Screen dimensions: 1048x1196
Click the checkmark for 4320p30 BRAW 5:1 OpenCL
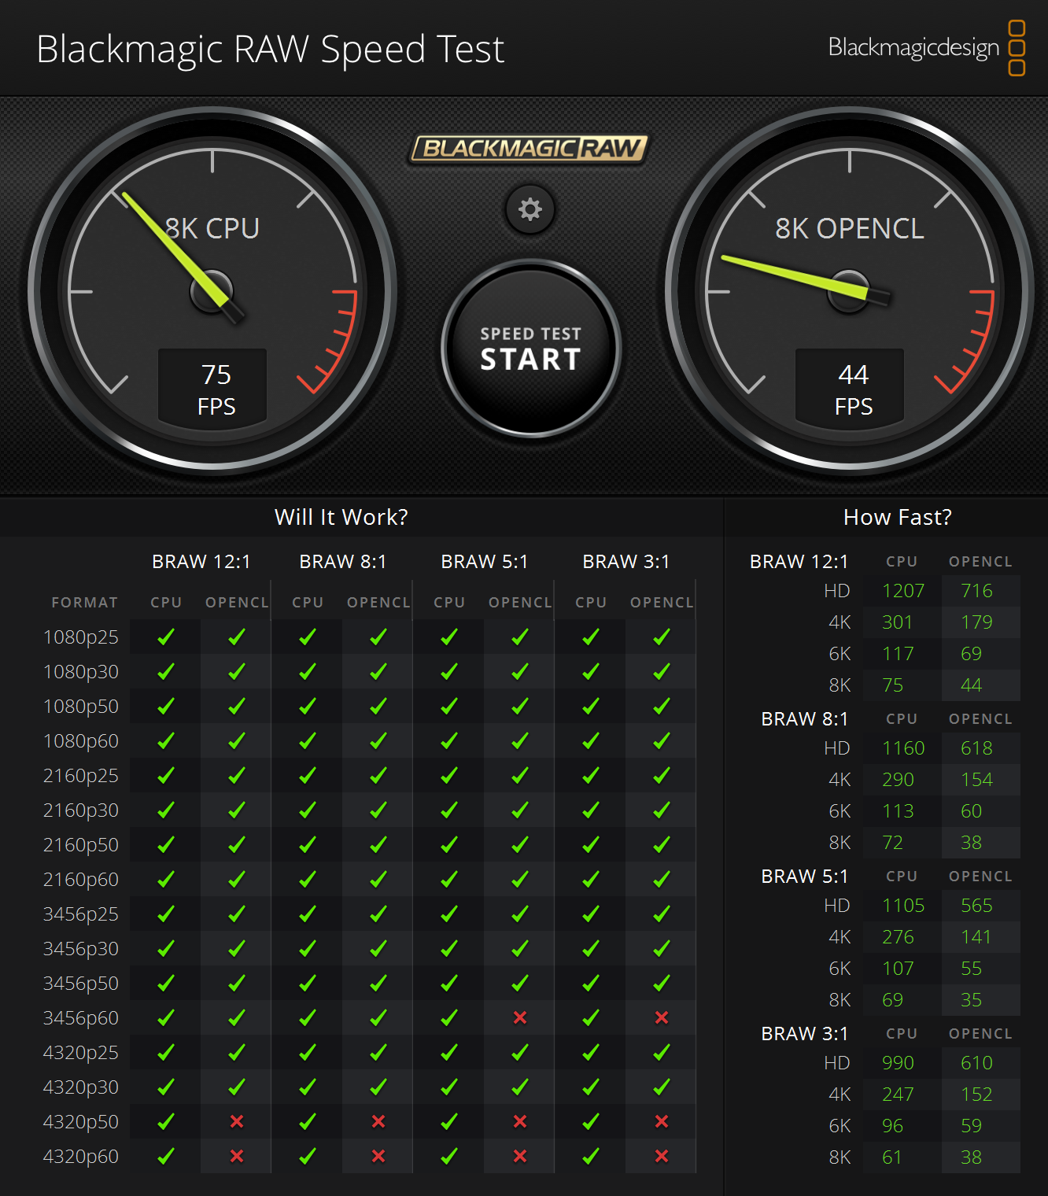(x=520, y=1087)
